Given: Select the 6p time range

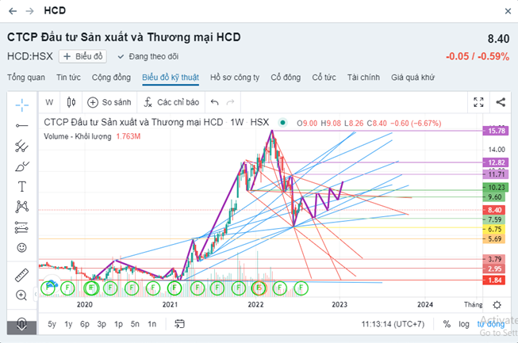Looking at the screenshot, I should 85,324.
